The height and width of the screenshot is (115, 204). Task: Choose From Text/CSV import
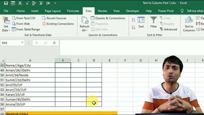click(x=24, y=18)
